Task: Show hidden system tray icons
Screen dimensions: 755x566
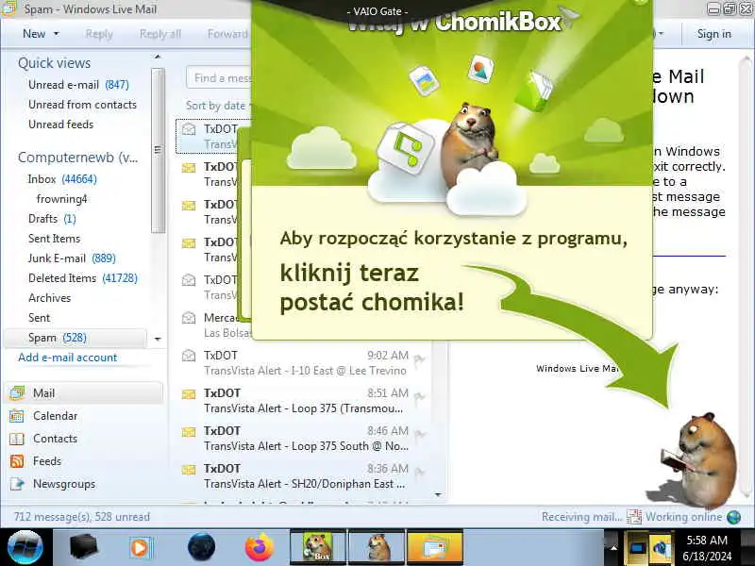Action: [612, 548]
